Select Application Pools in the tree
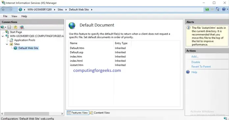Image resolution: width=229 pixels, height=120 pixels. (25, 40)
